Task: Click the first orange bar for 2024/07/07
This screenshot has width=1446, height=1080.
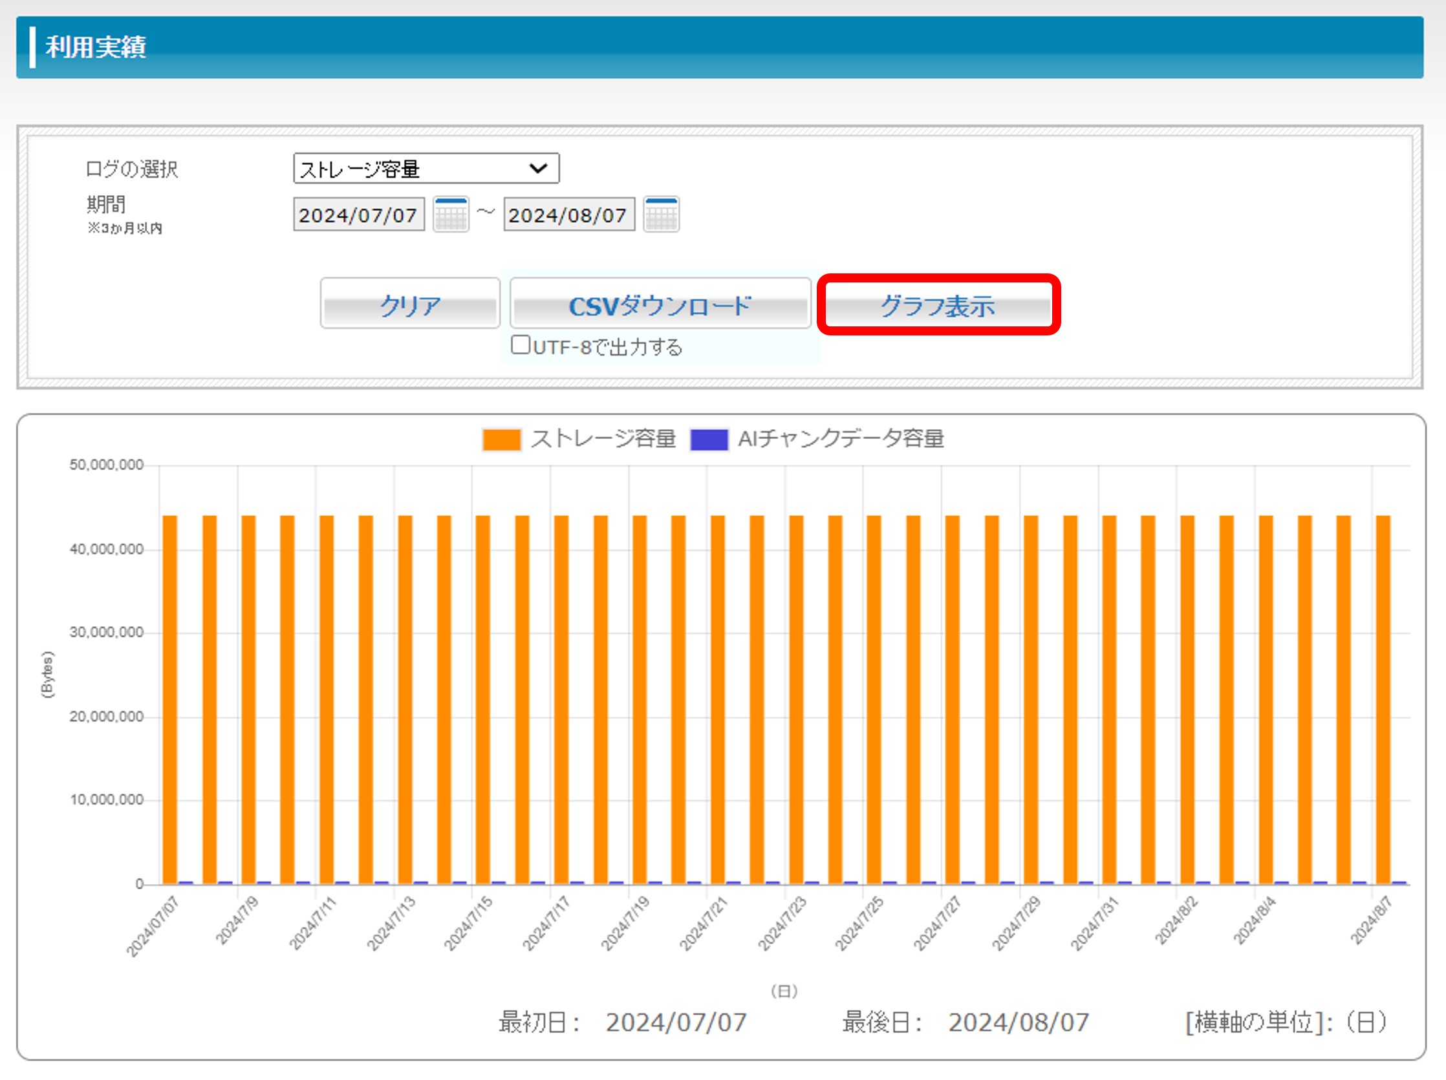Action: pos(170,699)
